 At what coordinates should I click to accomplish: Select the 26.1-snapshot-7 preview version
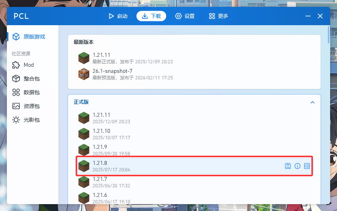pos(194,74)
